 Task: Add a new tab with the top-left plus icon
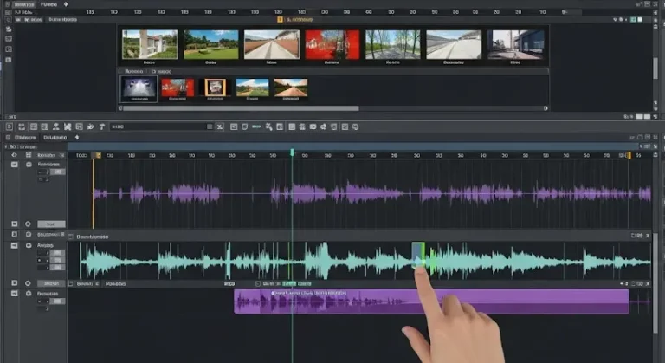tap(66, 4)
